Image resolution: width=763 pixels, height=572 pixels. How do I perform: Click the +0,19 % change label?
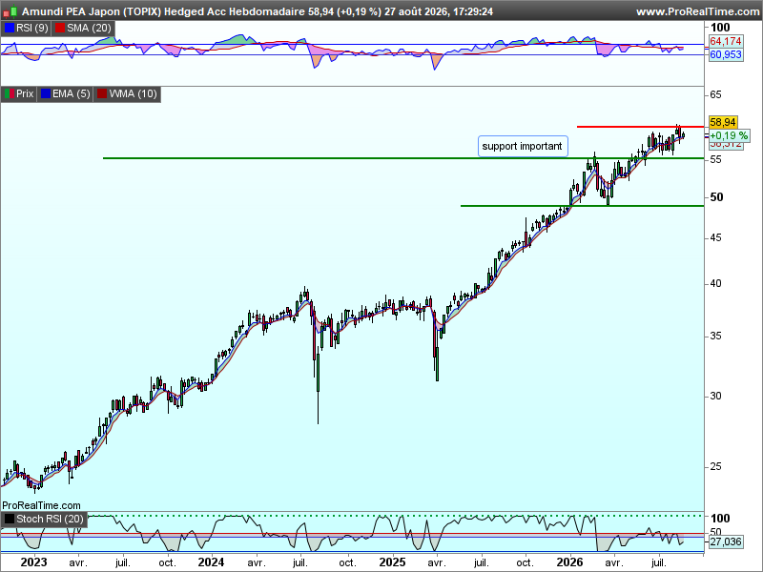coord(729,135)
